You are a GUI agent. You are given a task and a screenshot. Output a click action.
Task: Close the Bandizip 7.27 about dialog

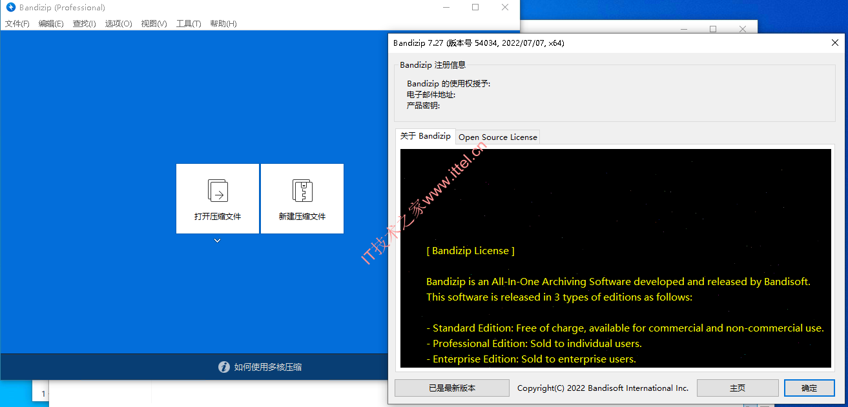click(834, 43)
